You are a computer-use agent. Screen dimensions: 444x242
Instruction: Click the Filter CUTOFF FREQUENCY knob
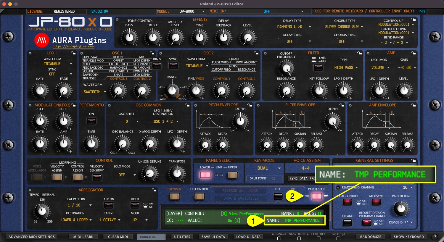tap(286, 67)
